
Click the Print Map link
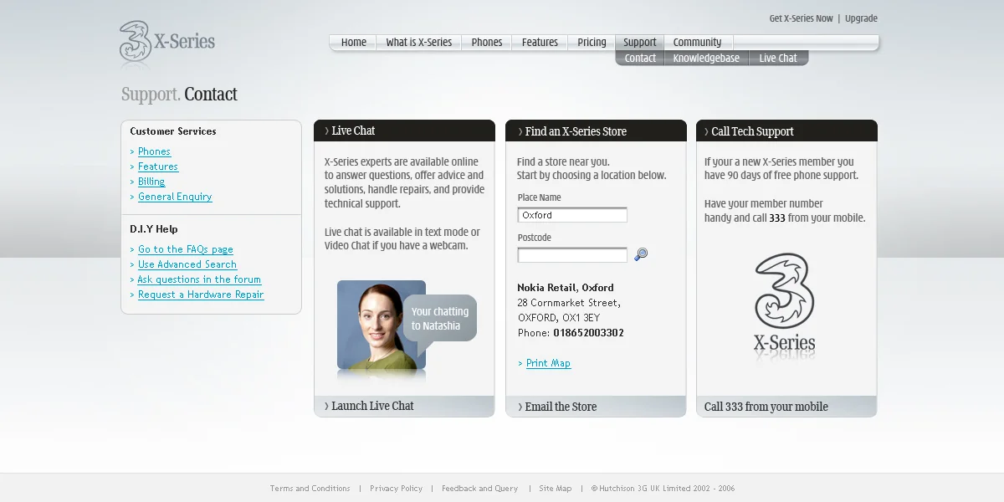pos(548,363)
